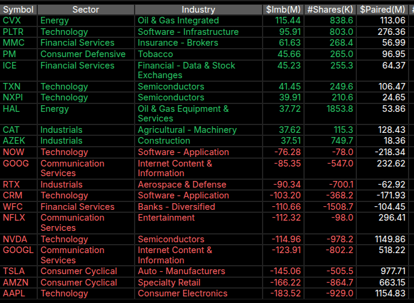Screen dimensions: 414x303
Task: Click the -978.2 shares value
Action: [340, 239]
